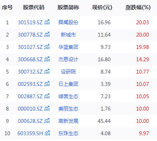Open stock link 杰恩设计
Screen dimensions: 157x141
(68, 59)
